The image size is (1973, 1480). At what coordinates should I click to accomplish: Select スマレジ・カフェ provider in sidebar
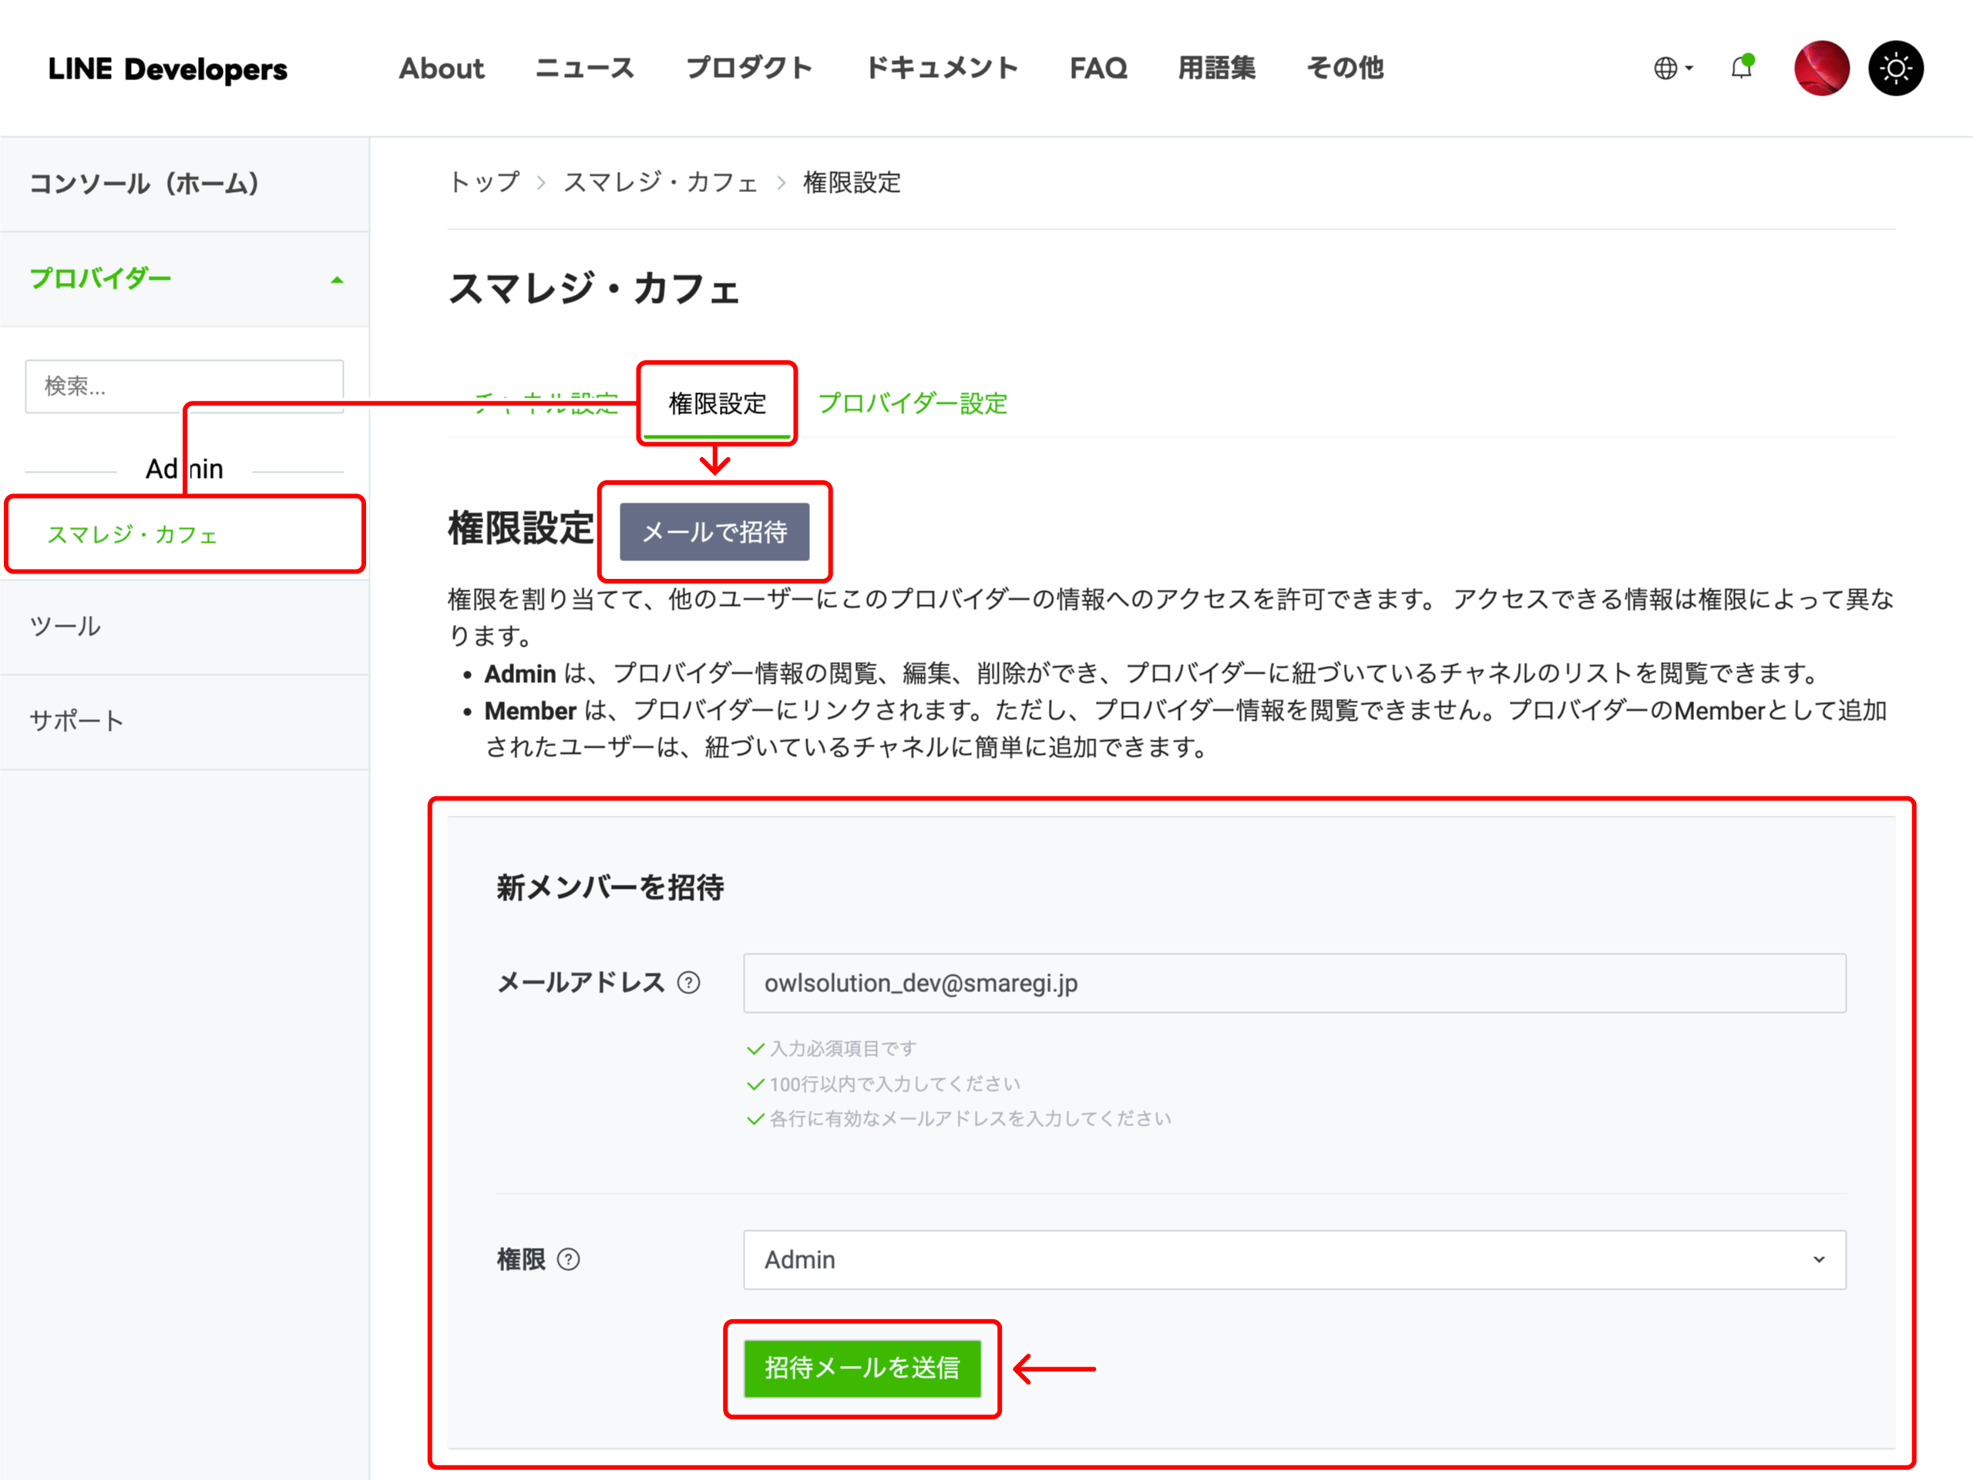pyautogui.click(x=132, y=534)
